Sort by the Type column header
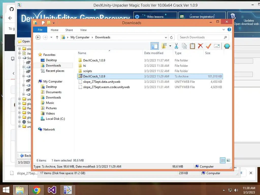This screenshot has height=195, width=260. click(x=178, y=53)
